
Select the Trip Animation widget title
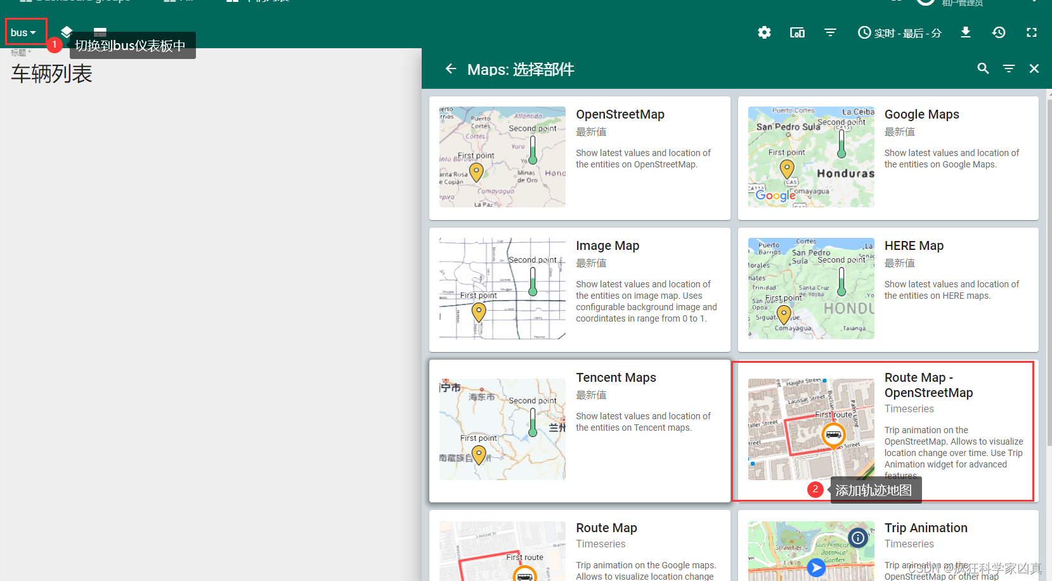926,528
